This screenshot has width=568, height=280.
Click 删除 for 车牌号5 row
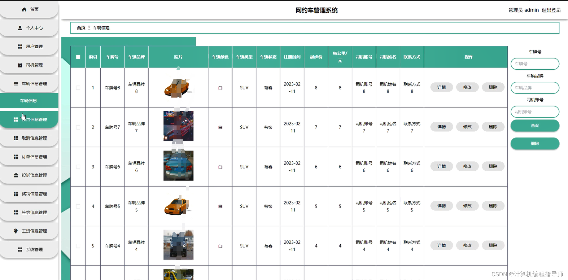point(493,206)
